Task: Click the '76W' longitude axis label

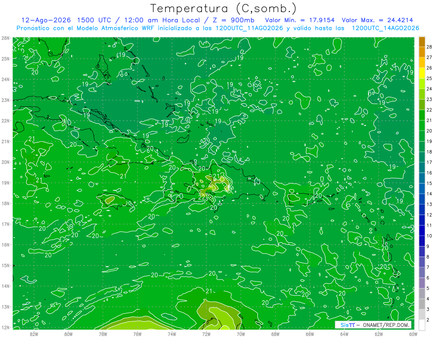Action: (137, 334)
